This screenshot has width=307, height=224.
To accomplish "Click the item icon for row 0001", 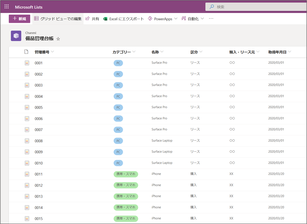I will click(x=27, y=63).
